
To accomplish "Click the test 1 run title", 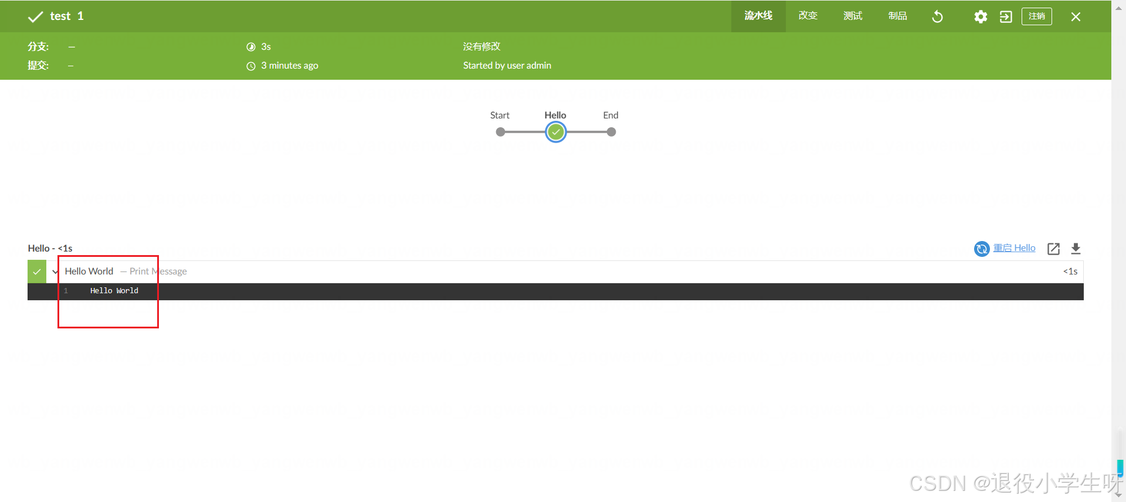I will coord(67,16).
